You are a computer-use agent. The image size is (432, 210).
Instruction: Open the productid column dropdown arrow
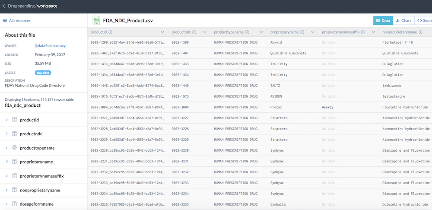162,32
